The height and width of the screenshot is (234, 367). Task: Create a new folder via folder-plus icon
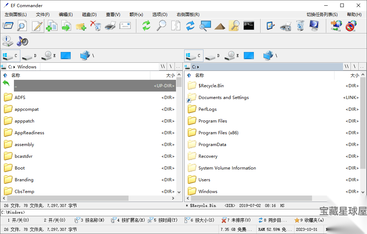coord(81,26)
